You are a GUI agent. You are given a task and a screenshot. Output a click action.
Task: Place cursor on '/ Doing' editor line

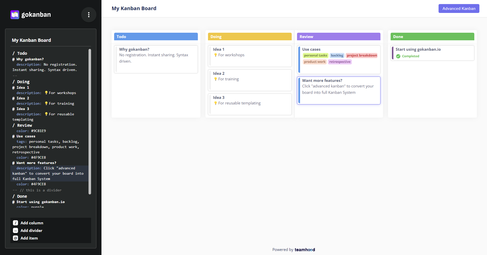[21, 82]
